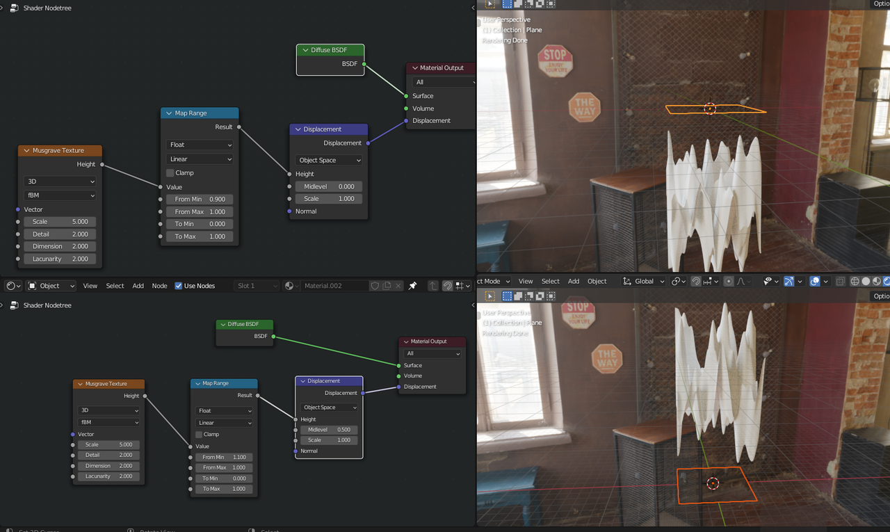
Task: Click the new material duplicate icon
Action: pos(387,286)
